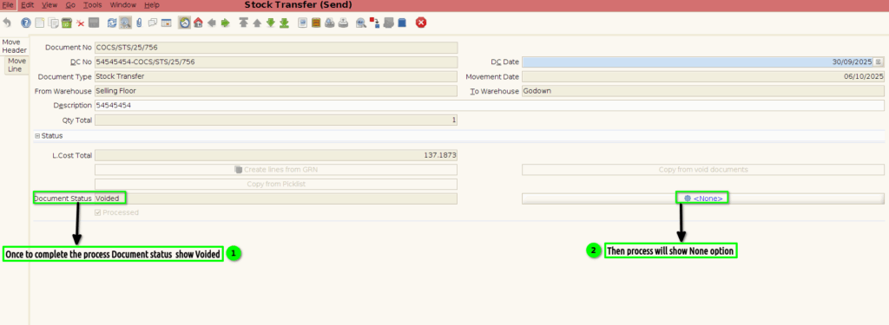Open print preview icon

tap(329, 23)
